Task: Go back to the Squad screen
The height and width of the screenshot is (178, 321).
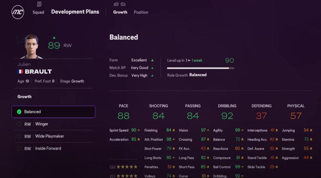Action: tap(38, 12)
